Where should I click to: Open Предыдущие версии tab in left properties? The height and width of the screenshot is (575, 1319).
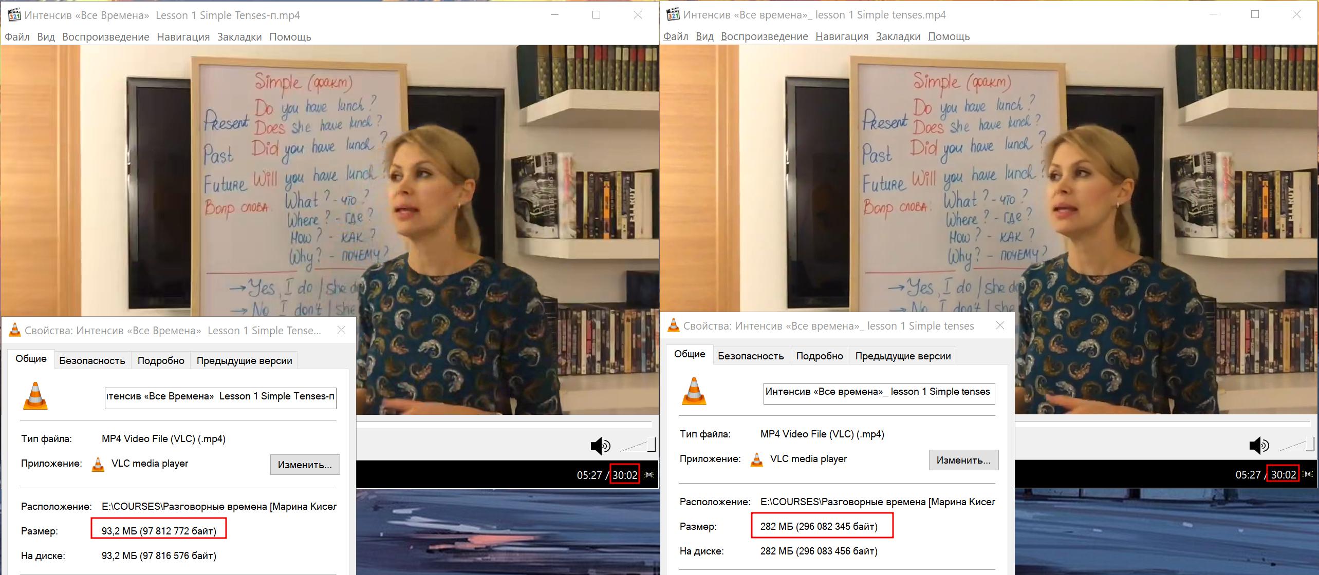[x=244, y=360]
